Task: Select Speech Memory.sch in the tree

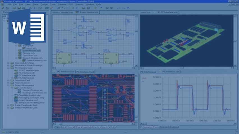Action: [x=36, y=60]
